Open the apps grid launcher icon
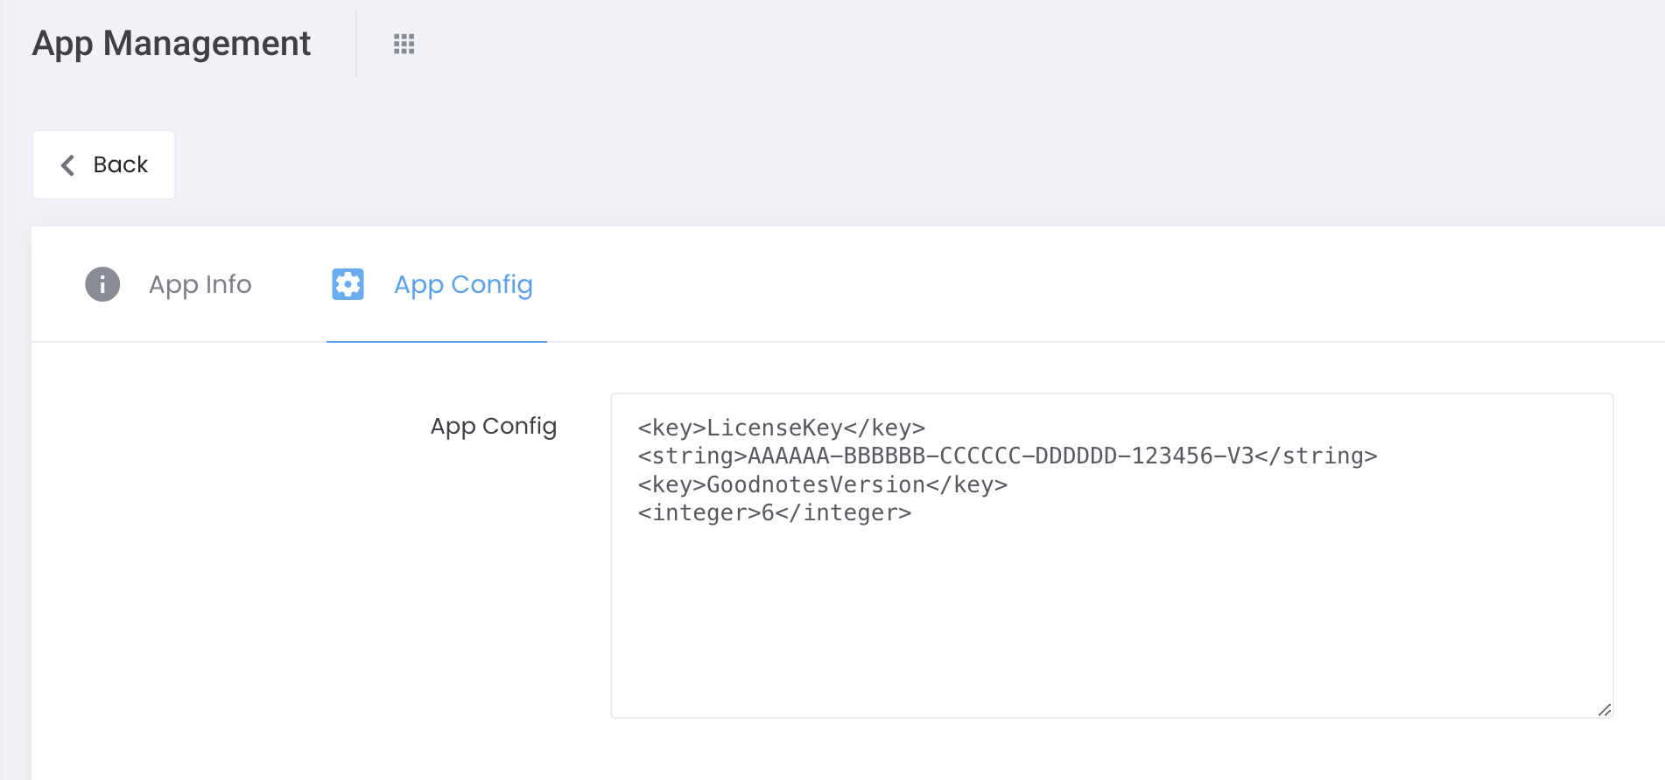The height and width of the screenshot is (780, 1665). point(404,44)
